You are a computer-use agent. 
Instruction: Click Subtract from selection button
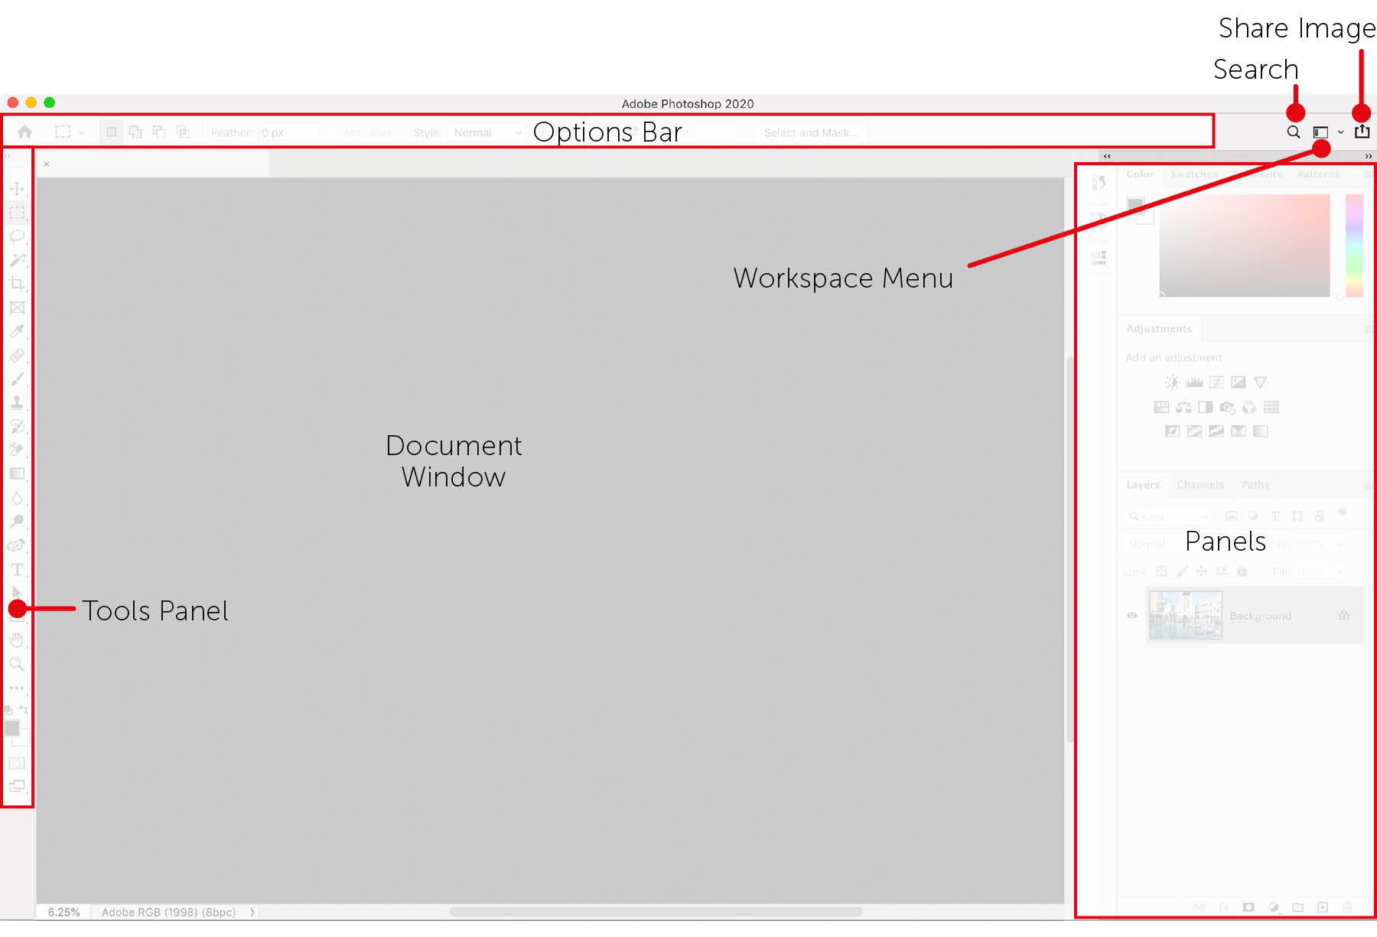(x=159, y=132)
